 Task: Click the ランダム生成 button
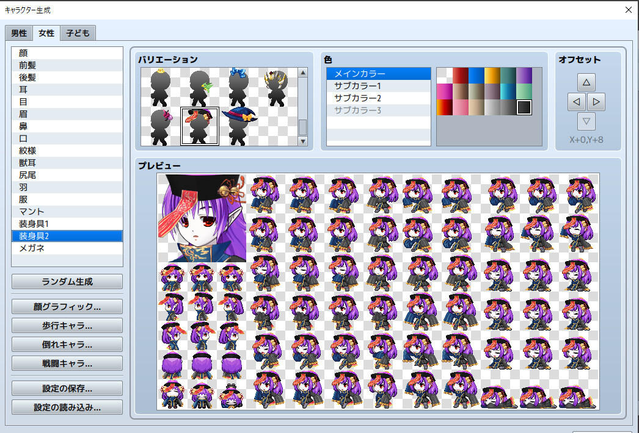[67, 281]
